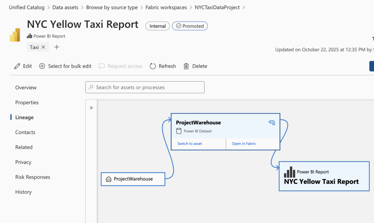
Task: Click the NYC Yellow Taxi Report page title
Action: (x=83, y=24)
